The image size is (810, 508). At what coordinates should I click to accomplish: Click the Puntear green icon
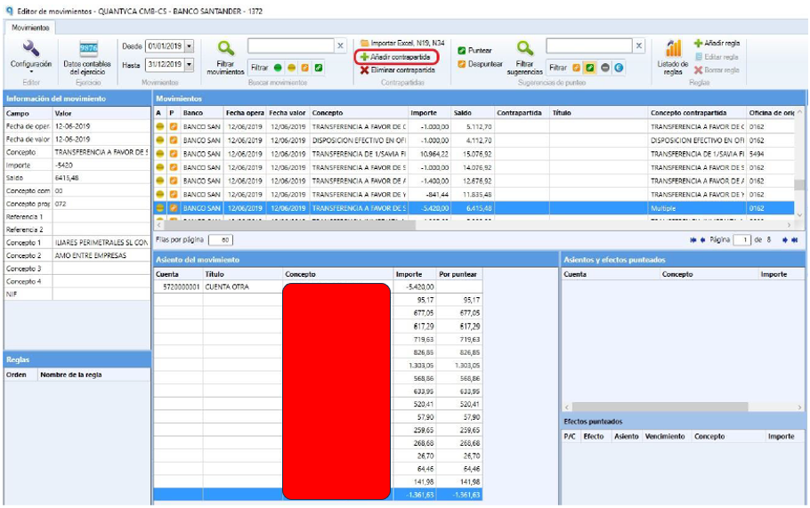coord(462,51)
